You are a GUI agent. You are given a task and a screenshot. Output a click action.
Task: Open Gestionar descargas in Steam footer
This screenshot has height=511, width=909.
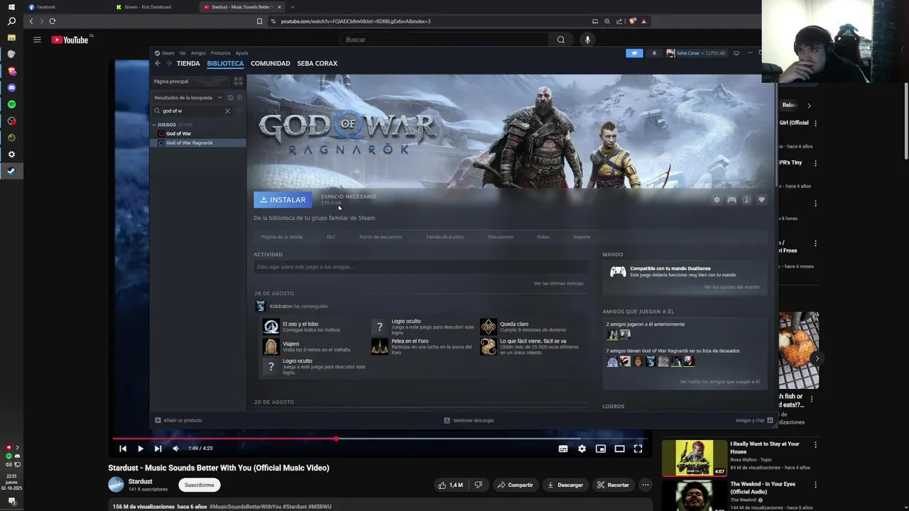[x=469, y=420]
